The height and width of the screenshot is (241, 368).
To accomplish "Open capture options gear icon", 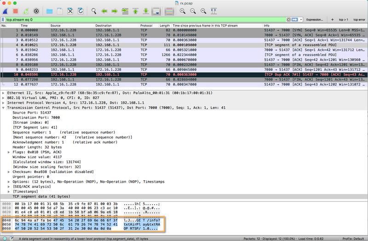I will 36,10.
